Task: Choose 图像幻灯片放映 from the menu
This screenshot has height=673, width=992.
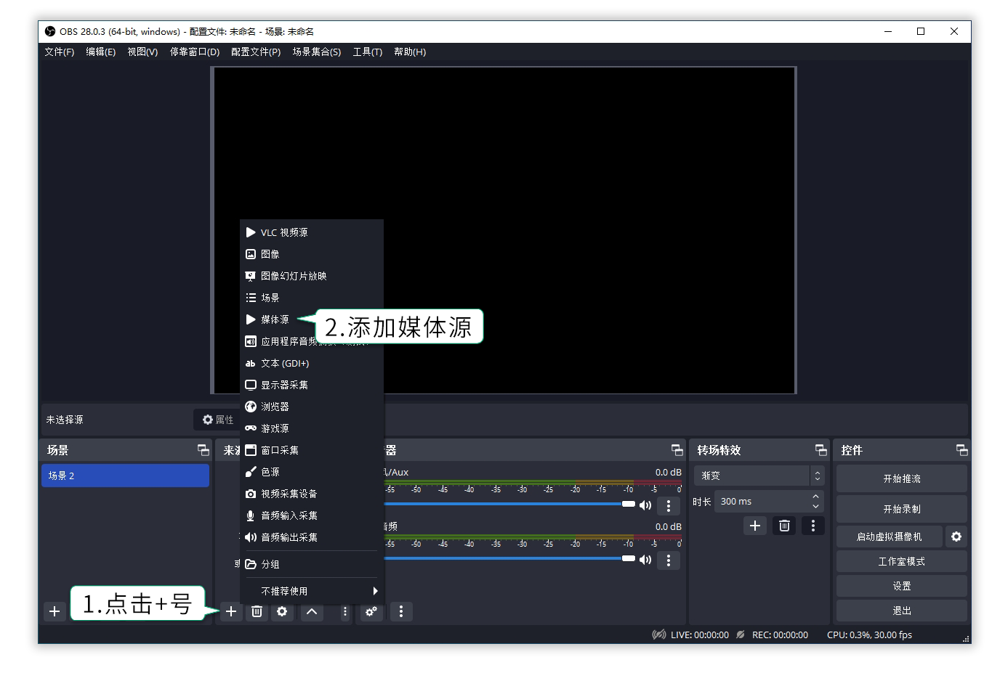Action: [312, 276]
